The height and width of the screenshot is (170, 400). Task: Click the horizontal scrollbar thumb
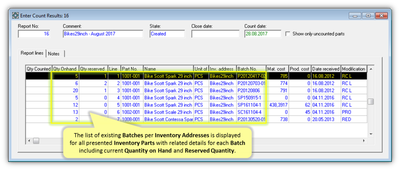(36, 140)
